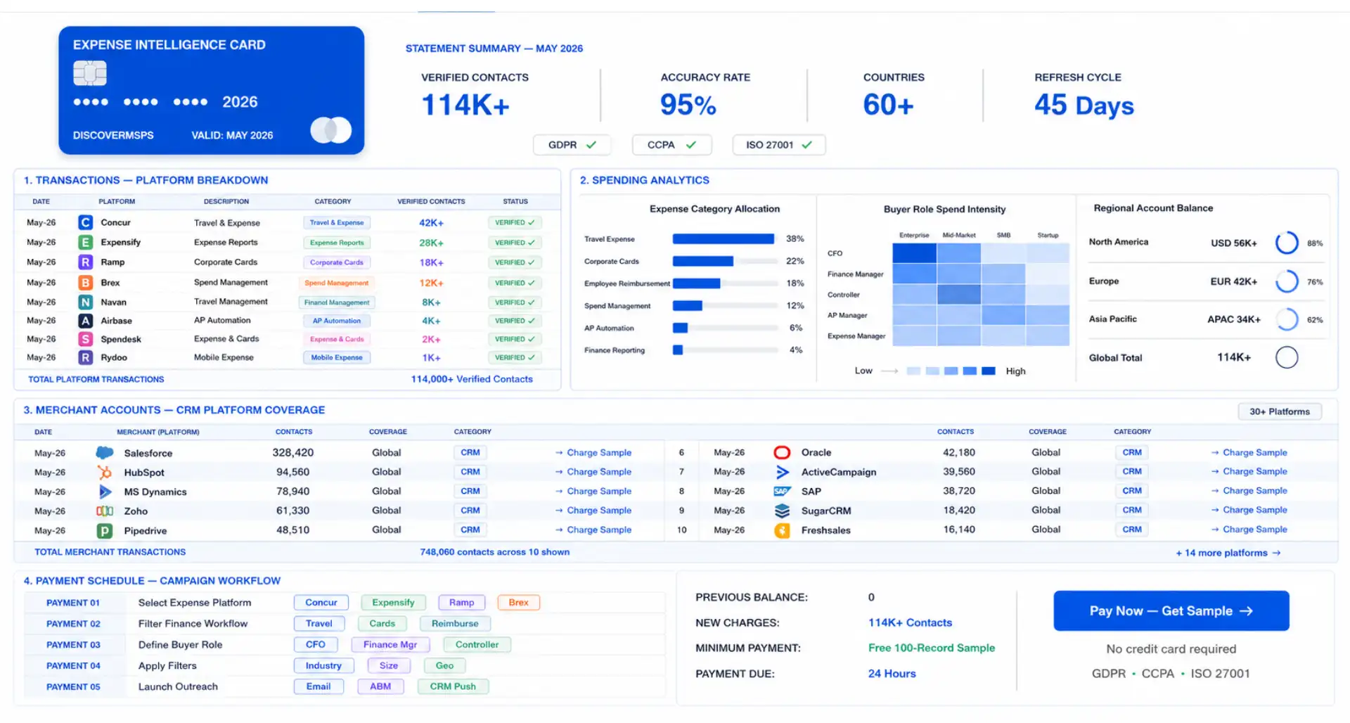This screenshot has height=723, width=1350.
Task: Click the ISO 27001 compliance badge
Action: click(779, 145)
